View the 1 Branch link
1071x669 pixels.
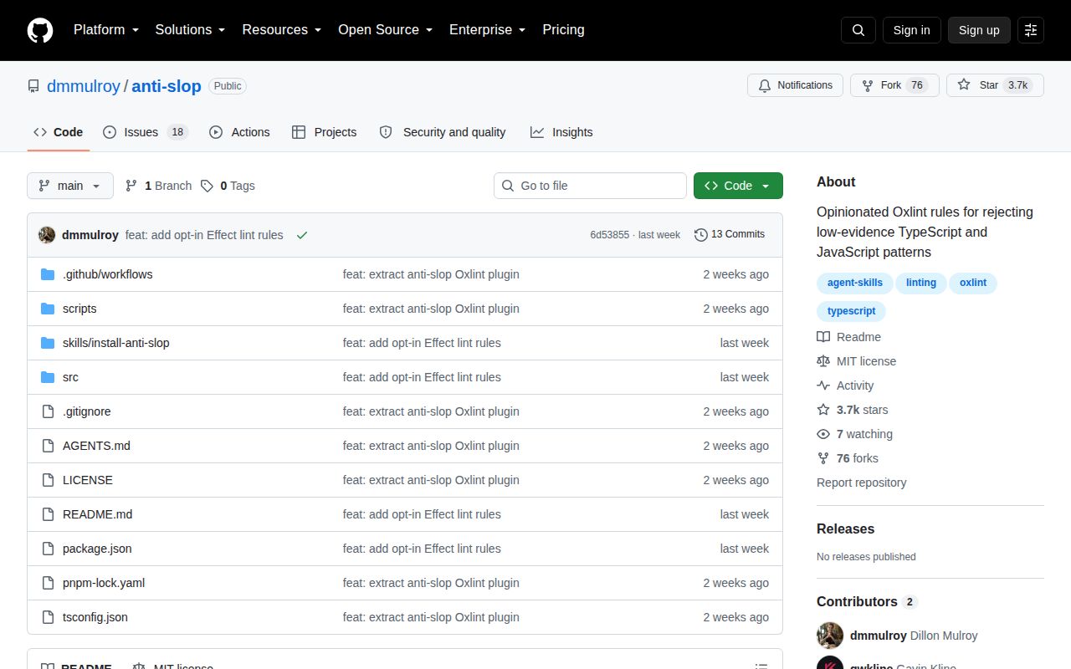click(x=159, y=186)
